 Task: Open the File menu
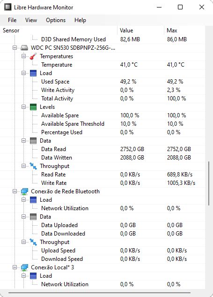pos(12,20)
